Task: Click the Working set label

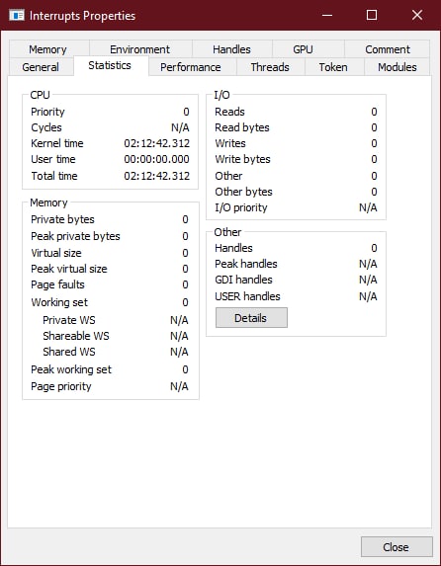Action: coord(59,302)
